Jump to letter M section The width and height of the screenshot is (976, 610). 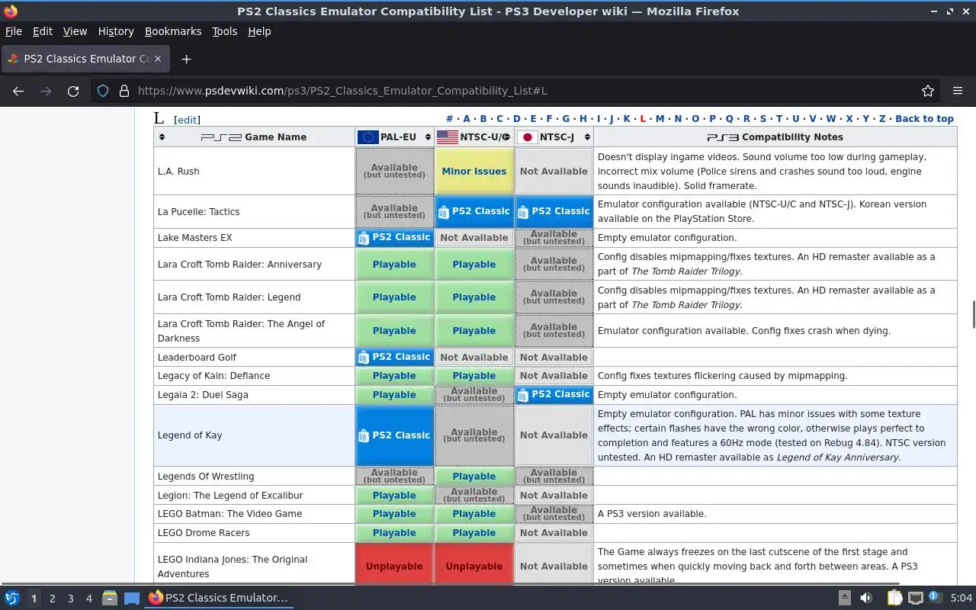click(x=660, y=118)
